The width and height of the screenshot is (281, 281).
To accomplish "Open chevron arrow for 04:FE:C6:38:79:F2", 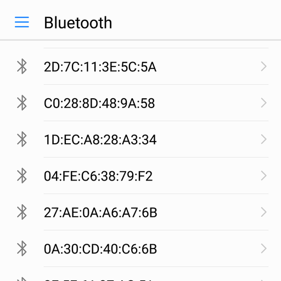I will pyautogui.click(x=263, y=176).
